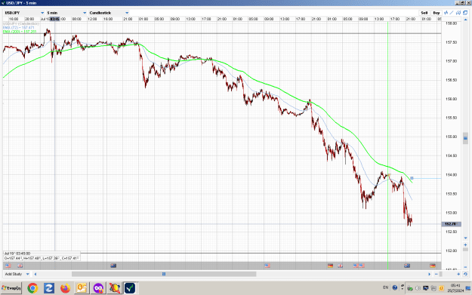Screen dimensions: 472x295
Task: Click the EMA (72) legend label
Action: tap(19, 27)
